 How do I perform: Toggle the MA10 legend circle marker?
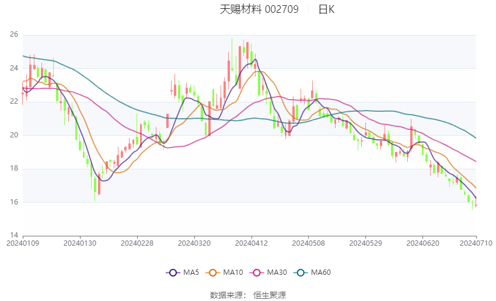(x=213, y=272)
